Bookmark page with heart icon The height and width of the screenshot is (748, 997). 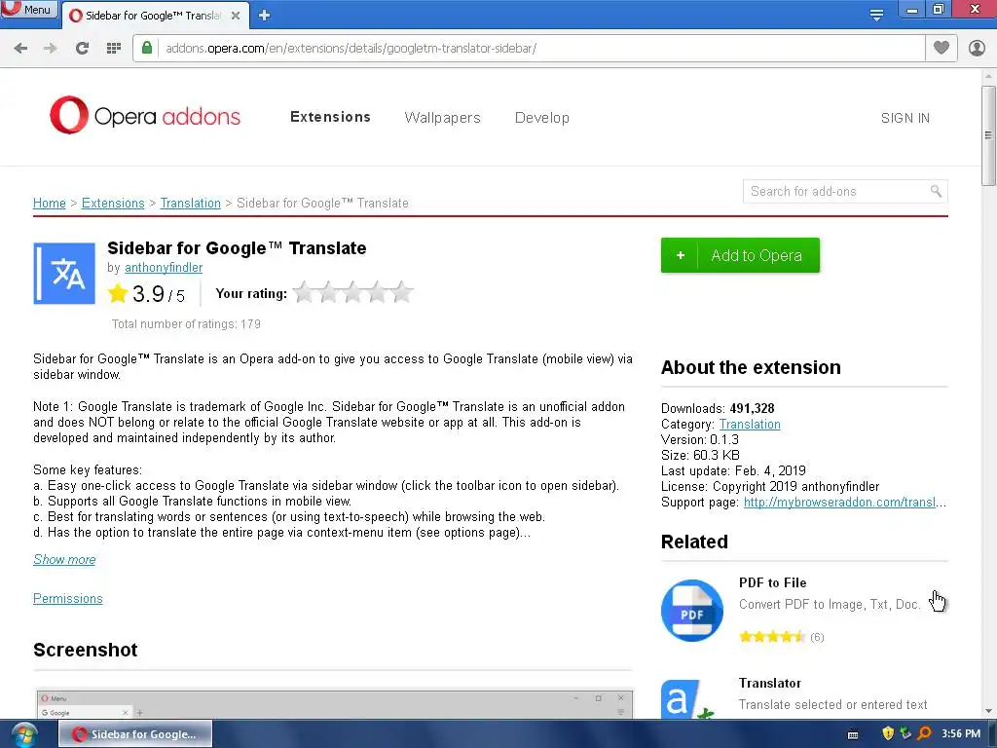pos(942,48)
